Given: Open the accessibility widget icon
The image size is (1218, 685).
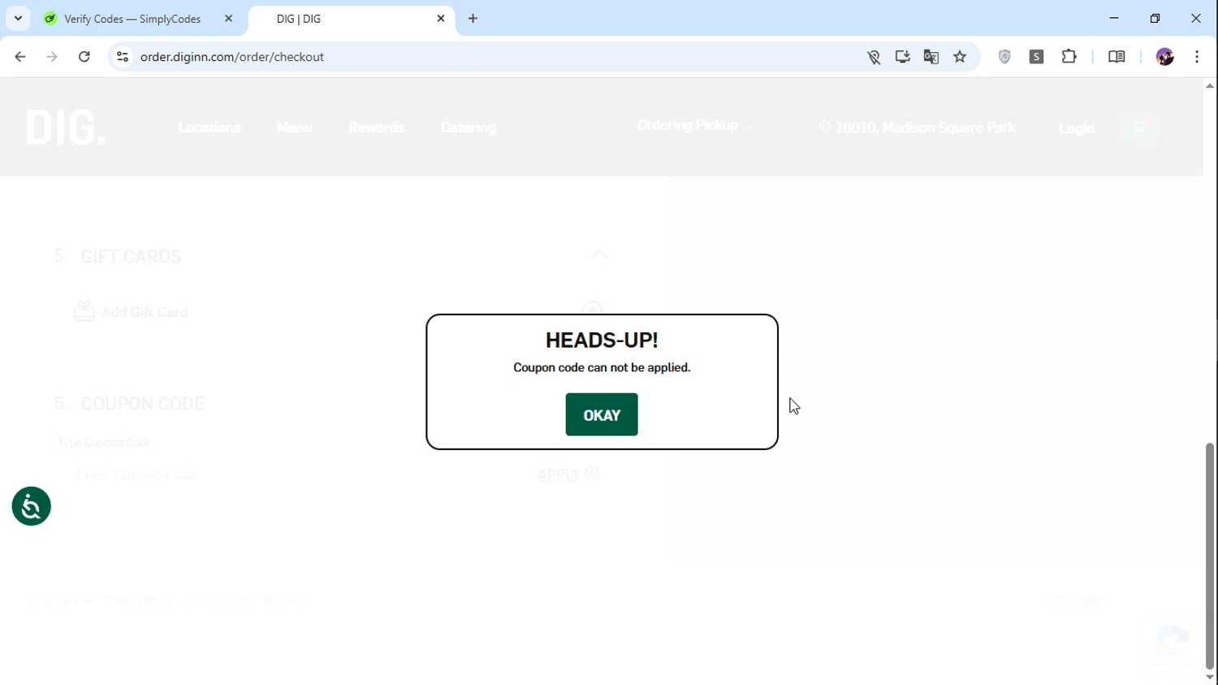Looking at the screenshot, I should 32,506.
